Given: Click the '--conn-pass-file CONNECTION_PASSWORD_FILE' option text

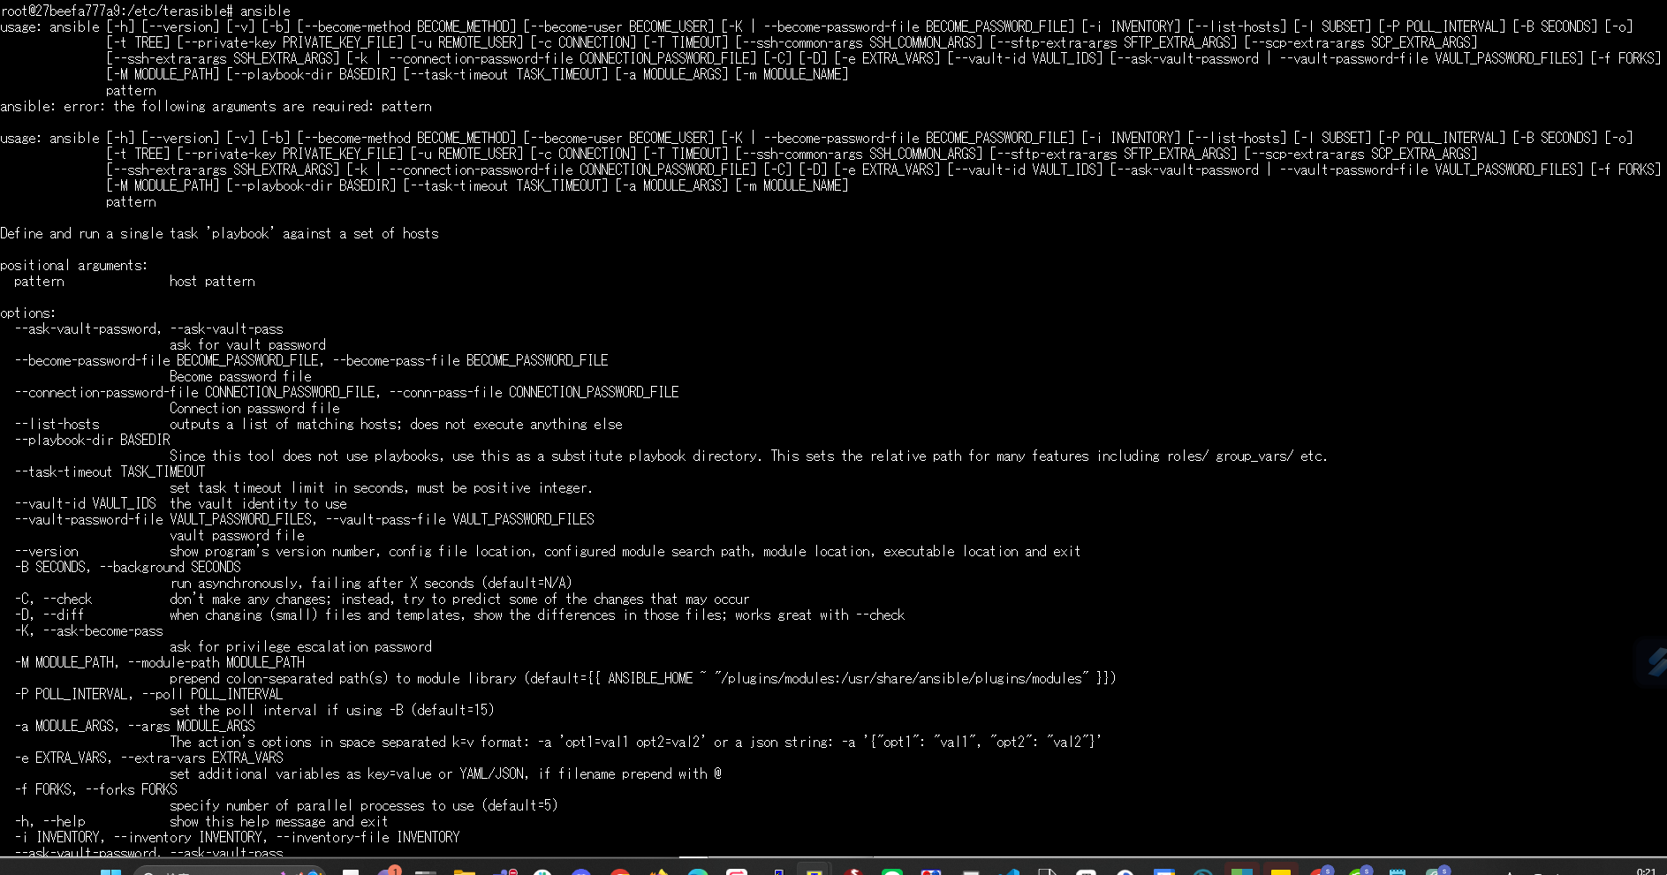Looking at the screenshot, I should (534, 392).
